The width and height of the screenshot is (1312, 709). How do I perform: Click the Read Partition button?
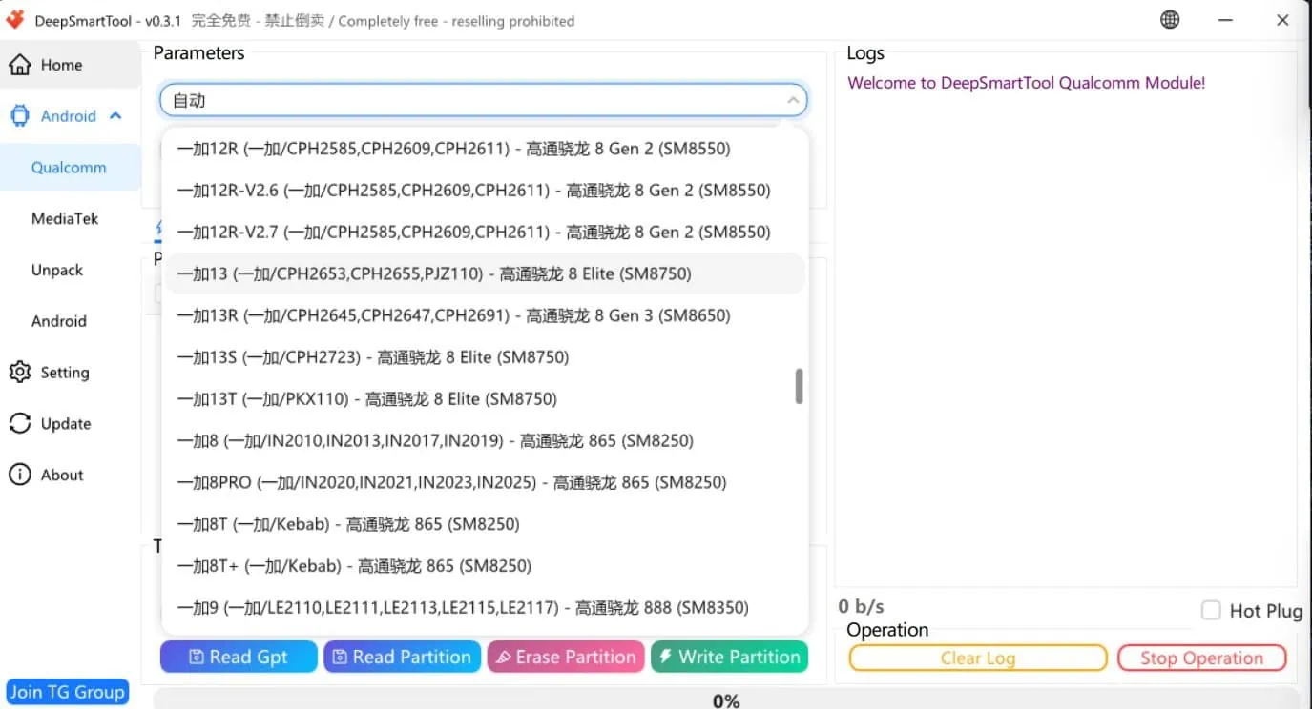tap(403, 657)
